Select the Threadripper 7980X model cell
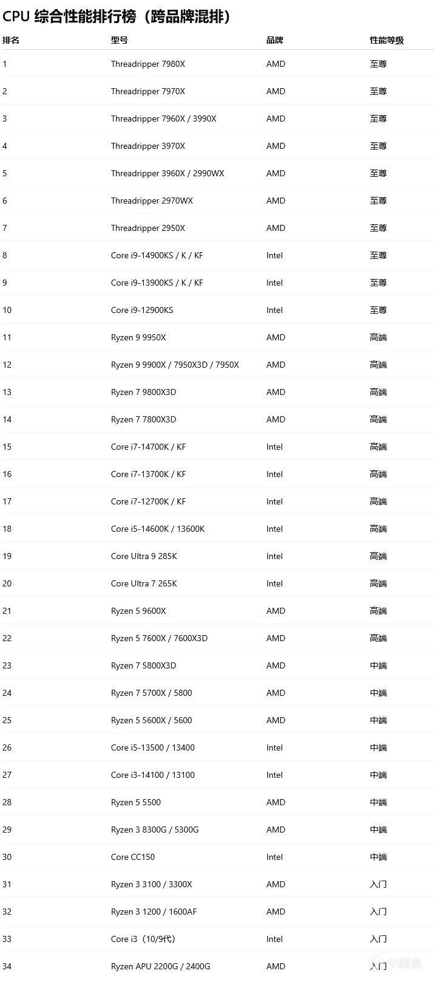The height and width of the screenshot is (993, 434). (148, 64)
